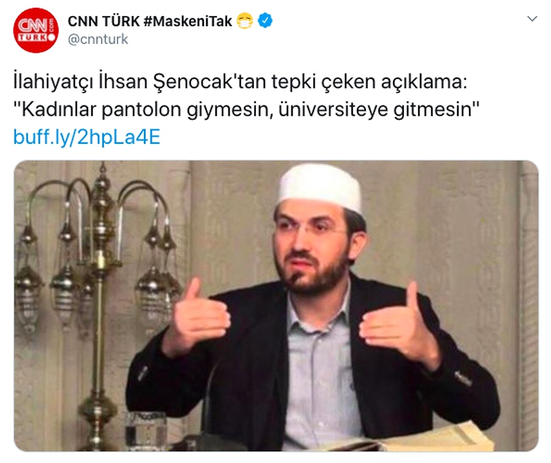Click the man's white cap in photo
Viewport: 551px width, 463px height.
319,189
